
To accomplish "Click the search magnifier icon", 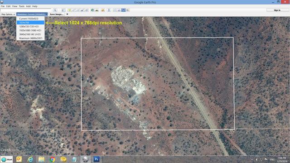I will tap(55, 10).
